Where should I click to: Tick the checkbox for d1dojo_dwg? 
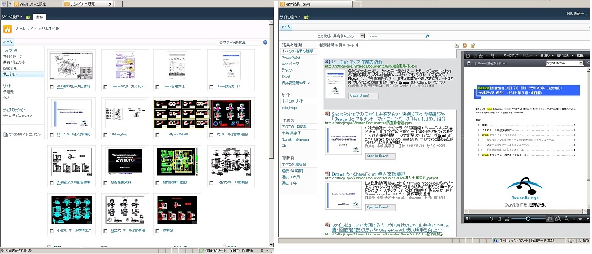[x=105, y=135]
